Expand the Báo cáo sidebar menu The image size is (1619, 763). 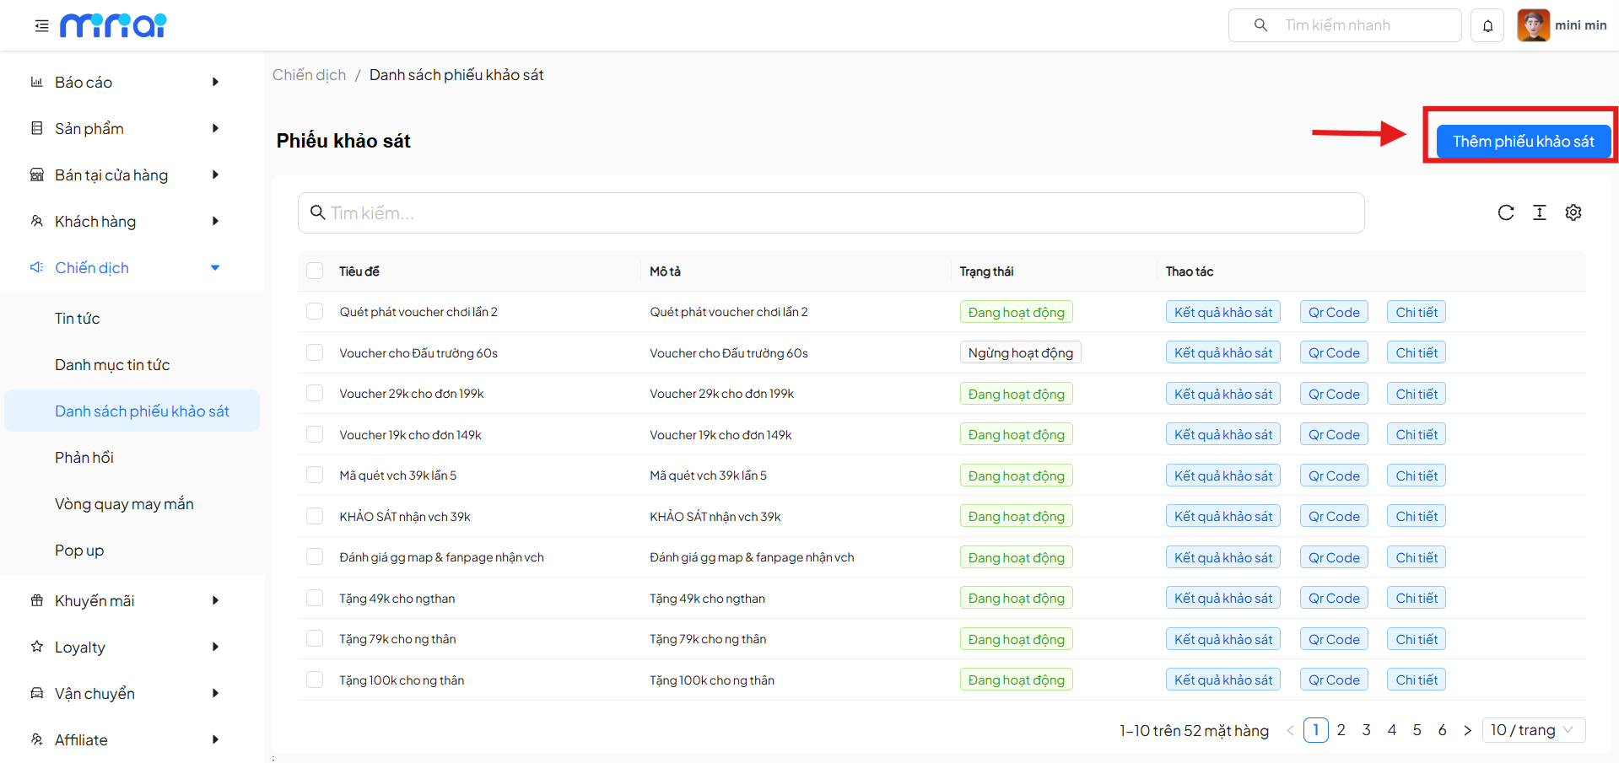(x=127, y=82)
